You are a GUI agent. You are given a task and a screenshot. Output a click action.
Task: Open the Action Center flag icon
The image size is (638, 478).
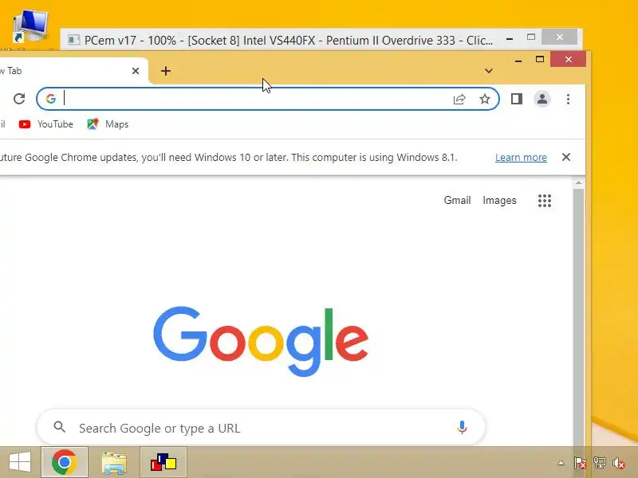tap(580, 463)
